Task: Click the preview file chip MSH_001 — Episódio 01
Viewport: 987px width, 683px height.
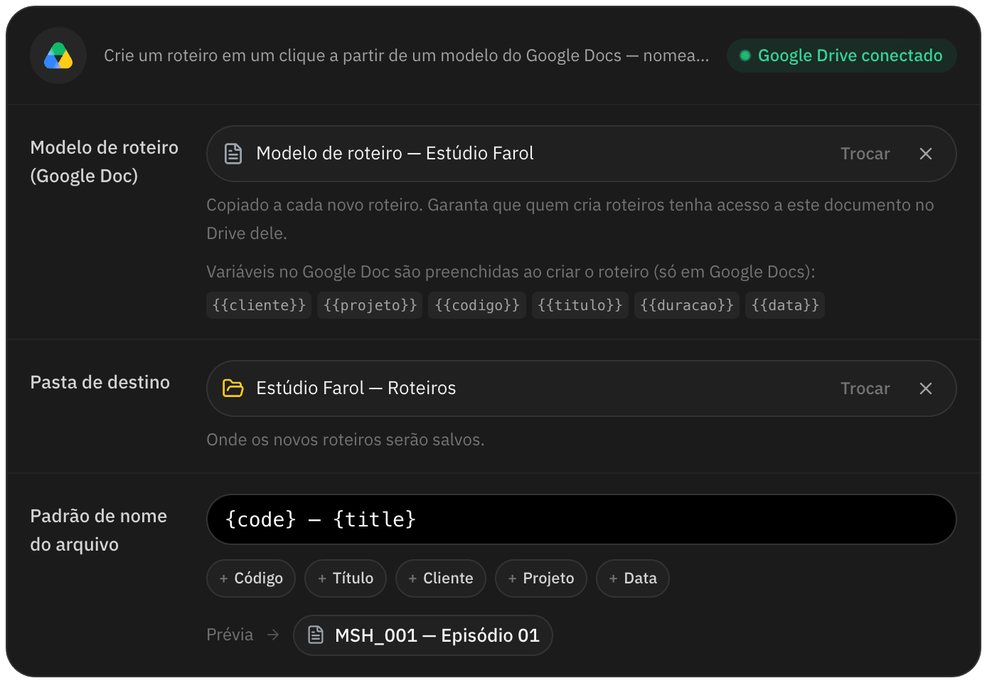Action: (x=423, y=635)
